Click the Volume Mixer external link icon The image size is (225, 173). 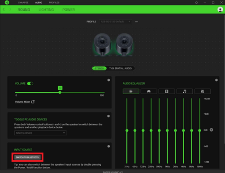click(33, 102)
